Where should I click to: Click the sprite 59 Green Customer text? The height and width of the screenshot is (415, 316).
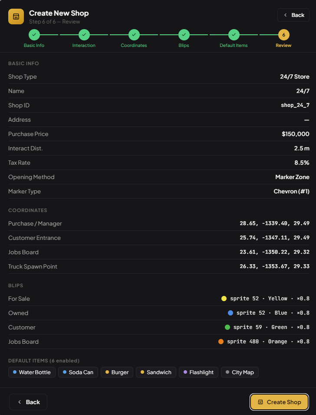click(x=271, y=327)
